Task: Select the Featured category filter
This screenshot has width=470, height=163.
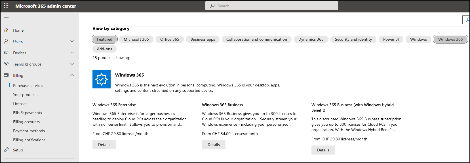Action: click(x=105, y=39)
